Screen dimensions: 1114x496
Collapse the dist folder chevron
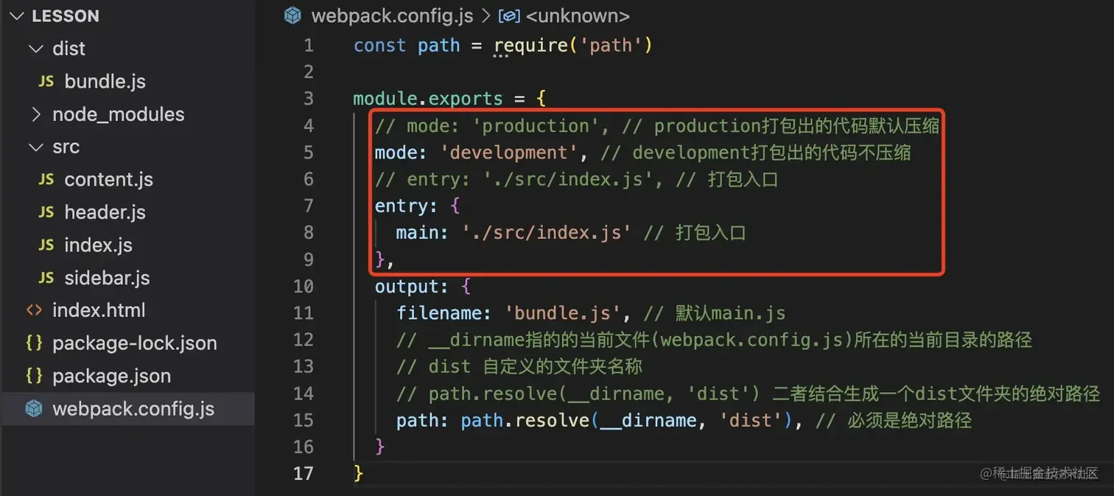(35, 49)
